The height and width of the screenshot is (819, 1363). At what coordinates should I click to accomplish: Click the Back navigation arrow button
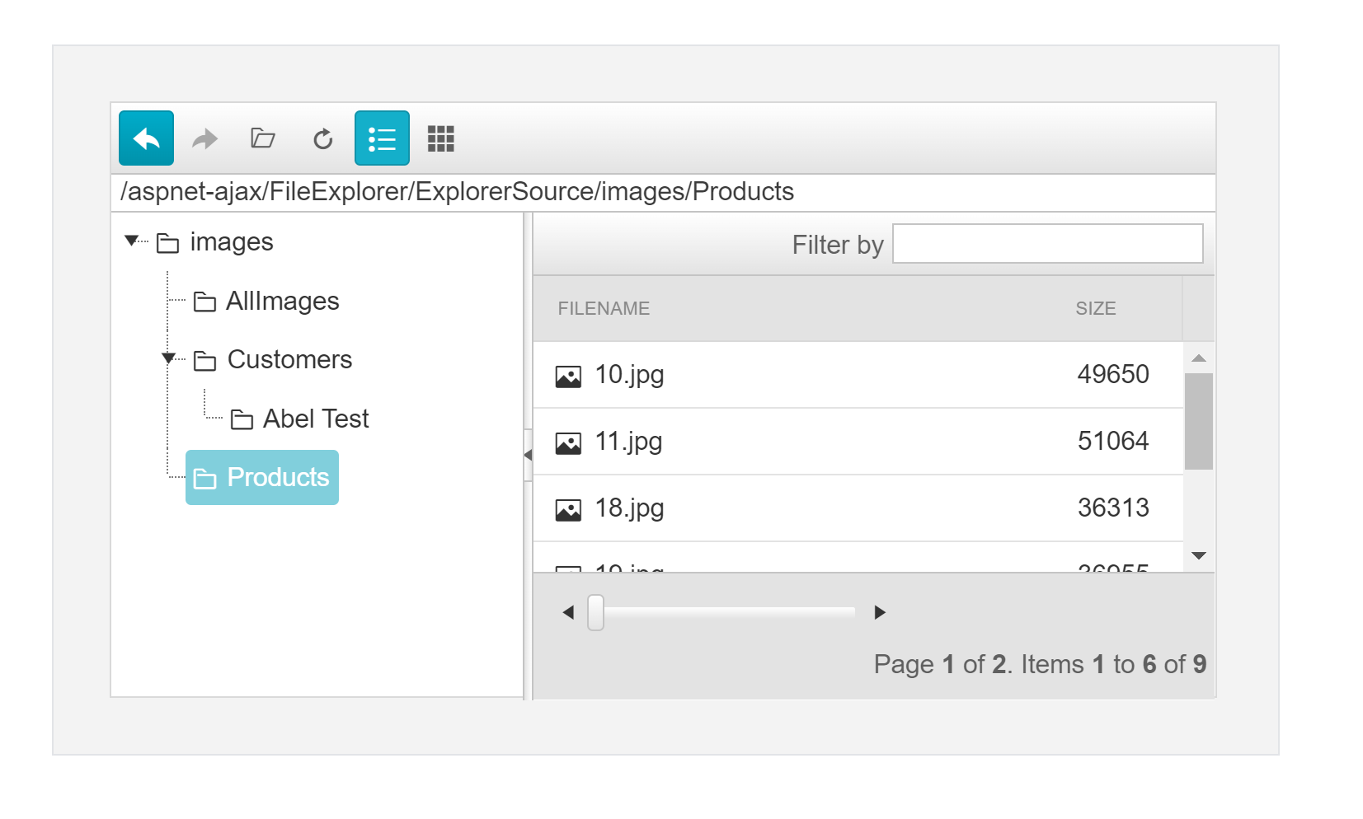click(x=146, y=138)
